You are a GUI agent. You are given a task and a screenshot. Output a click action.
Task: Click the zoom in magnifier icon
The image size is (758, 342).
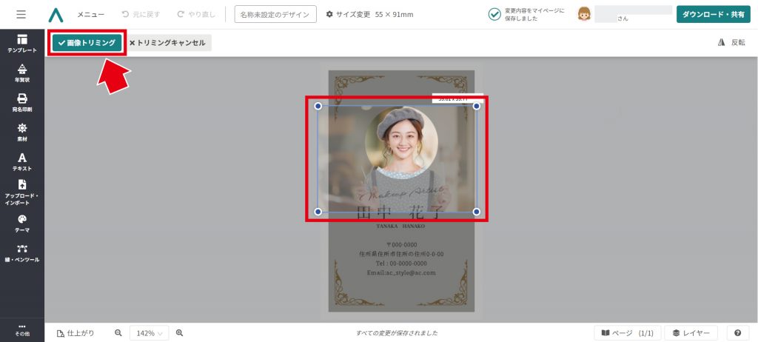point(179,333)
